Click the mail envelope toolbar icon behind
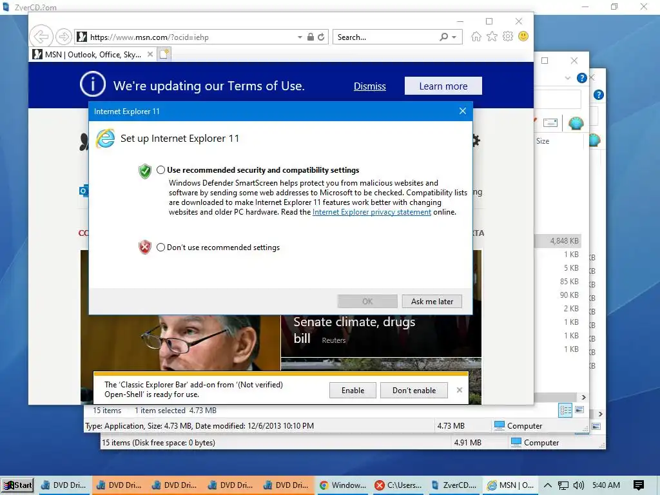The height and width of the screenshot is (495, 660). (x=550, y=122)
